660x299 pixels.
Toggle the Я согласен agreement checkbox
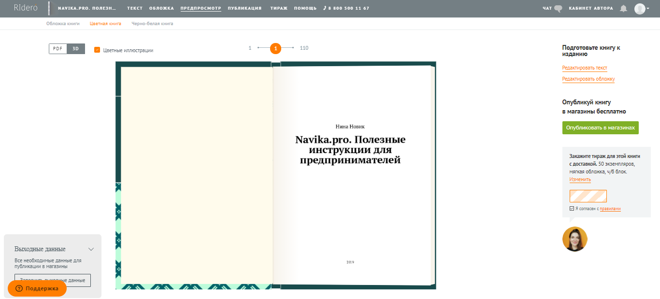pos(572,209)
